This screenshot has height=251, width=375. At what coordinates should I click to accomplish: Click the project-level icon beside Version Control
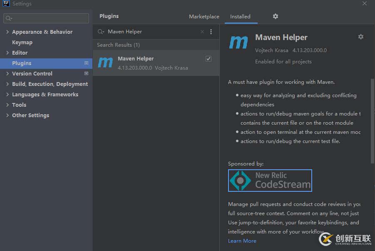coord(86,73)
